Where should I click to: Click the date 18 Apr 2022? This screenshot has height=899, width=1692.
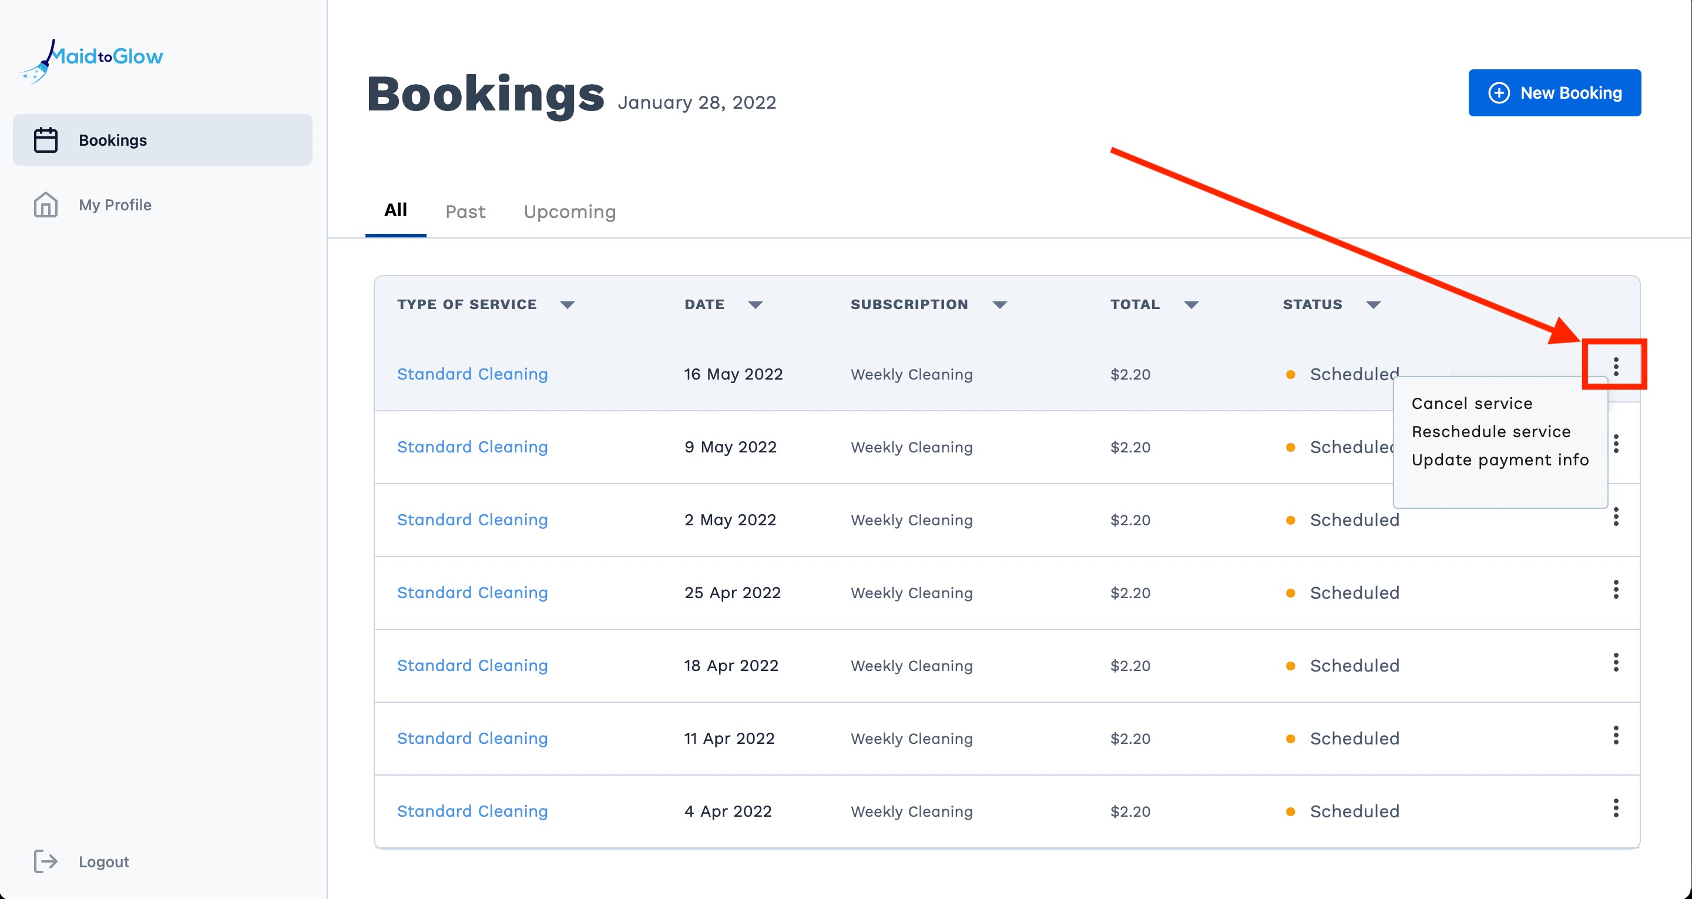pyautogui.click(x=731, y=666)
